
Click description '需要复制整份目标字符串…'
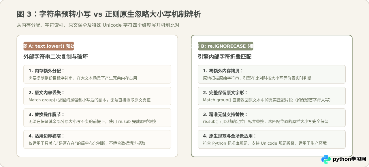pos(83,78)
